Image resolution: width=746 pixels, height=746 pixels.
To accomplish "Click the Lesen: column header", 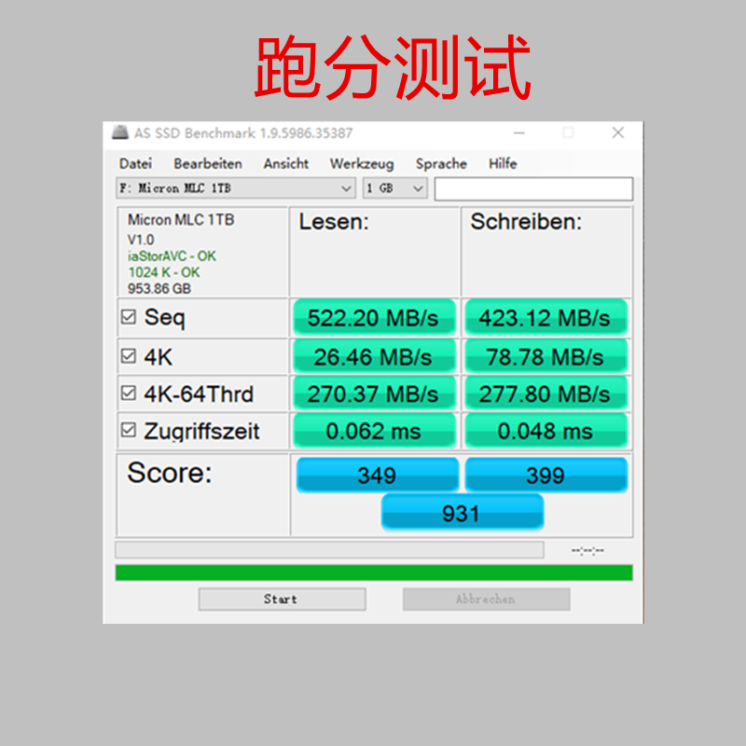I will [x=334, y=222].
